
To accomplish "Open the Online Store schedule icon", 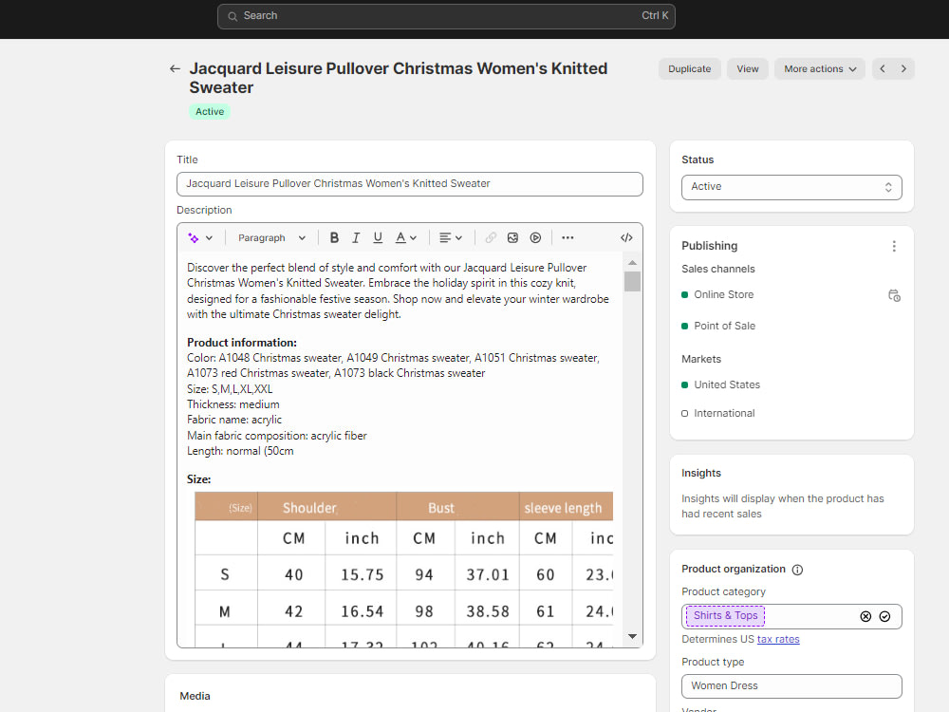I will pyautogui.click(x=894, y=295).
